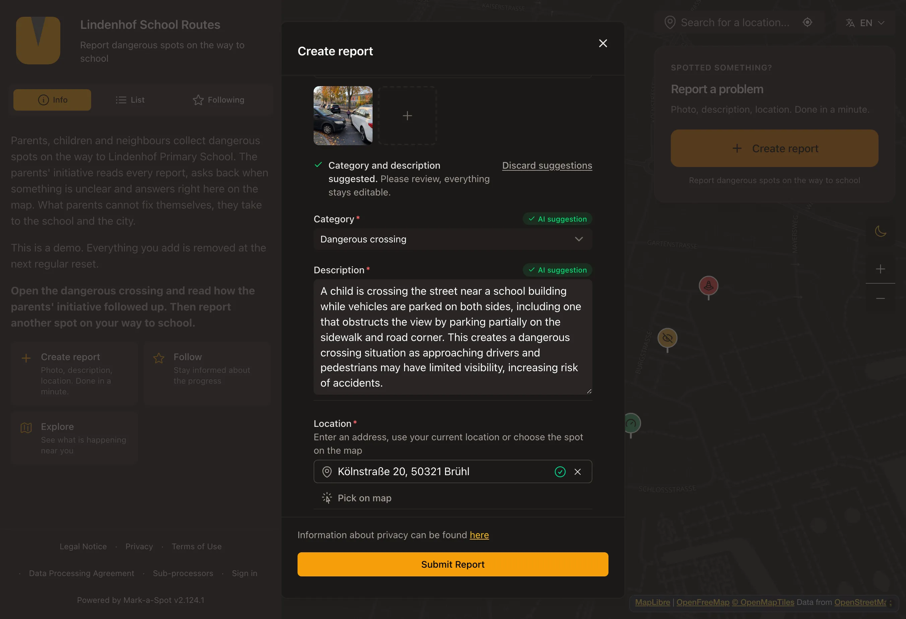Close the Create report dialog
Image resolution: width=906 pixels, height=619 pixels.
603,43
